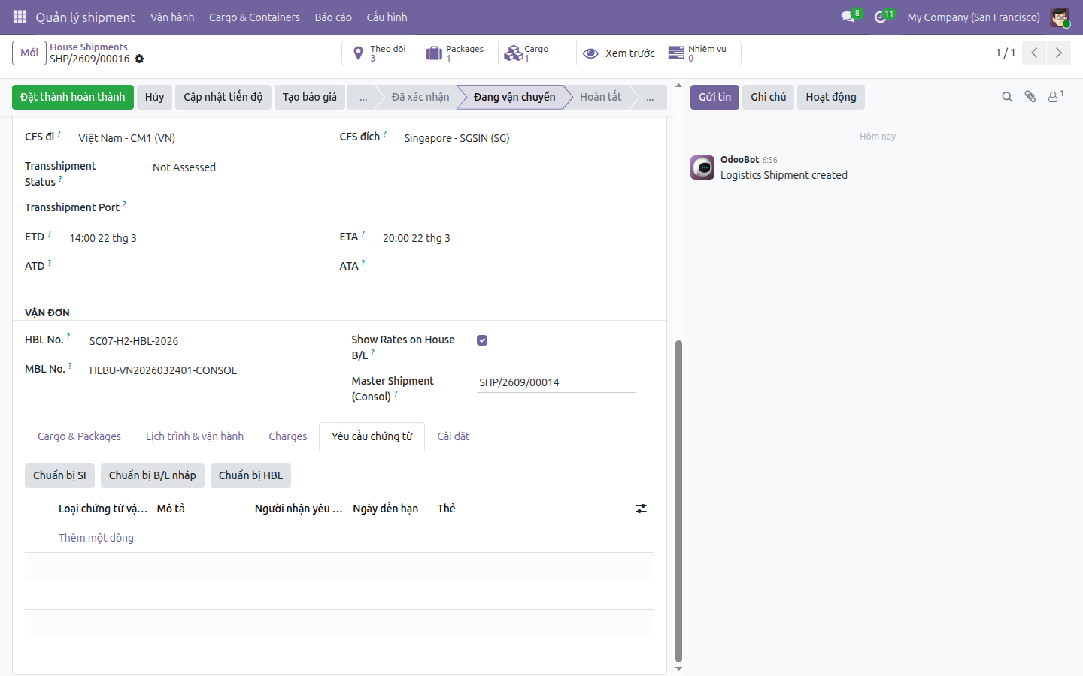1083x676 pixels.
Task: Click Tạo báo giá button
Action: pos(310,98)
